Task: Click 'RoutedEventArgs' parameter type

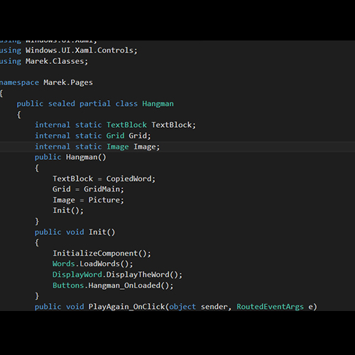Action: pos(270,307)
